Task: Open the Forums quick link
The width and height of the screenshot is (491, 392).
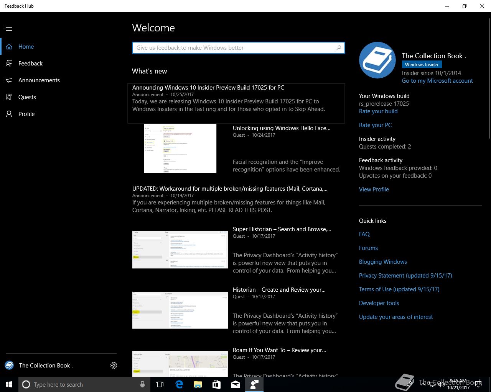Action: 368,248
